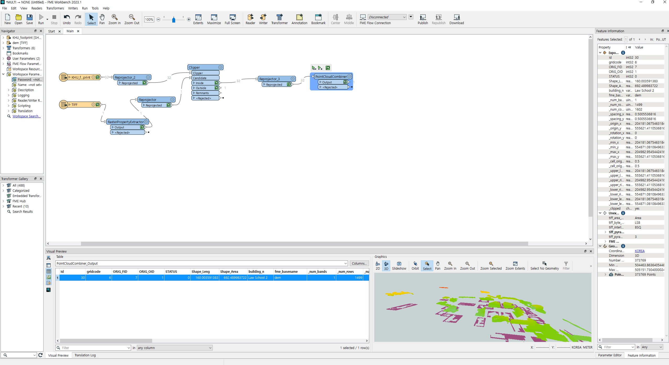Toggle Table view in Visual Preview sidebar
This screenshot has height=365, width=669.
click(49, 271)
